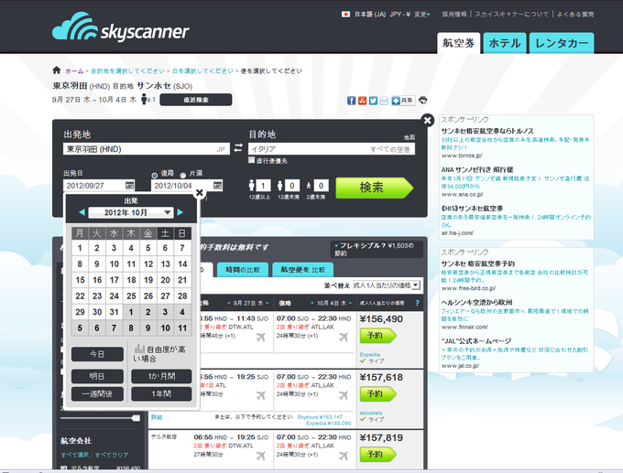
Task: Click the 出発地 origin input field
Action: point(147,149)
